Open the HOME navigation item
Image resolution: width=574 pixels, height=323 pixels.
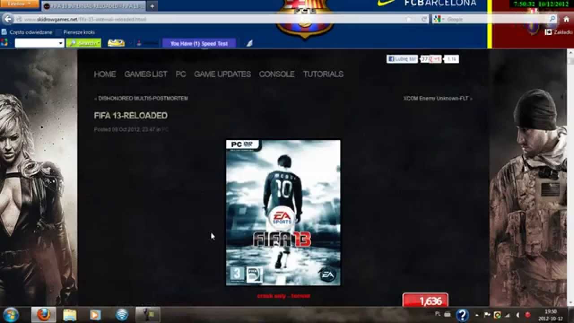[105, 74]
